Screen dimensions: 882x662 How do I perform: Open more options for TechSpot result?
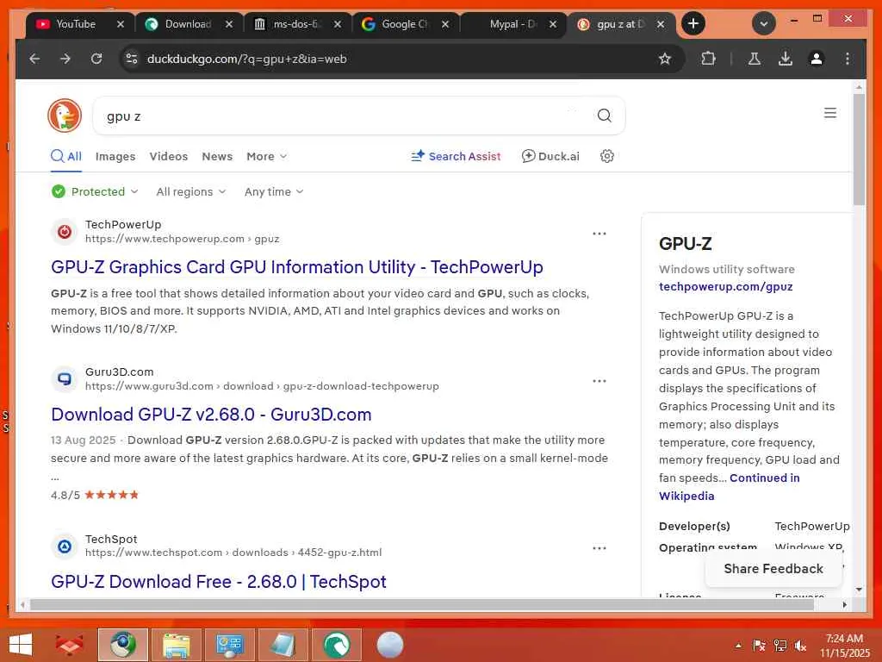[599, 547]
